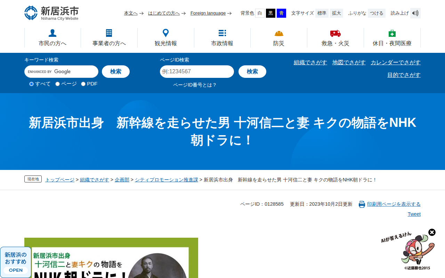Click the Tweet link

414,214
